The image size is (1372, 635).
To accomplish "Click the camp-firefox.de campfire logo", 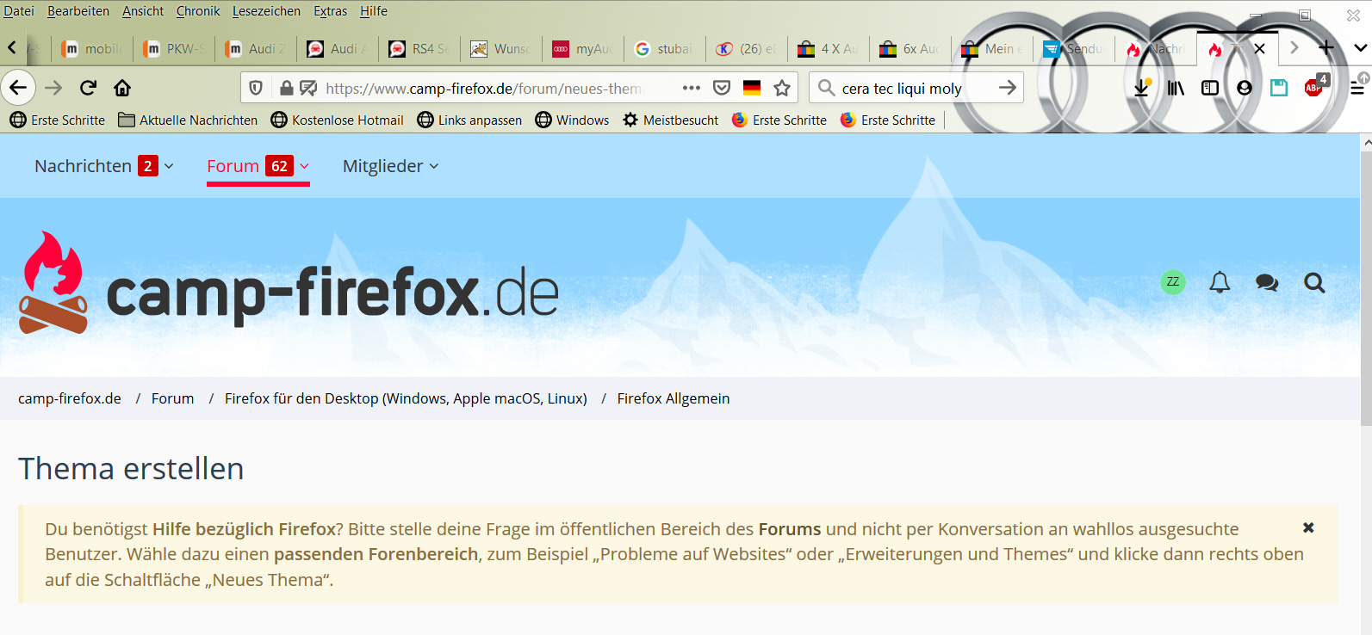I will click(x=289, y=283).
